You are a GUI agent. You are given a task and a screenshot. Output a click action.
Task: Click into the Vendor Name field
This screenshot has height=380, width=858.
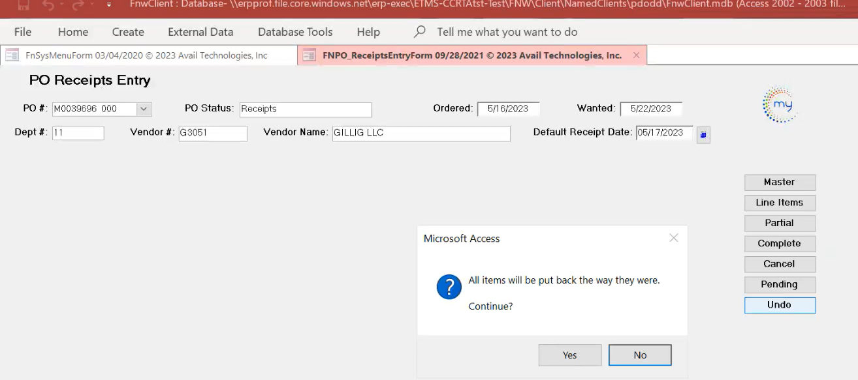click(x=421, y=133)
